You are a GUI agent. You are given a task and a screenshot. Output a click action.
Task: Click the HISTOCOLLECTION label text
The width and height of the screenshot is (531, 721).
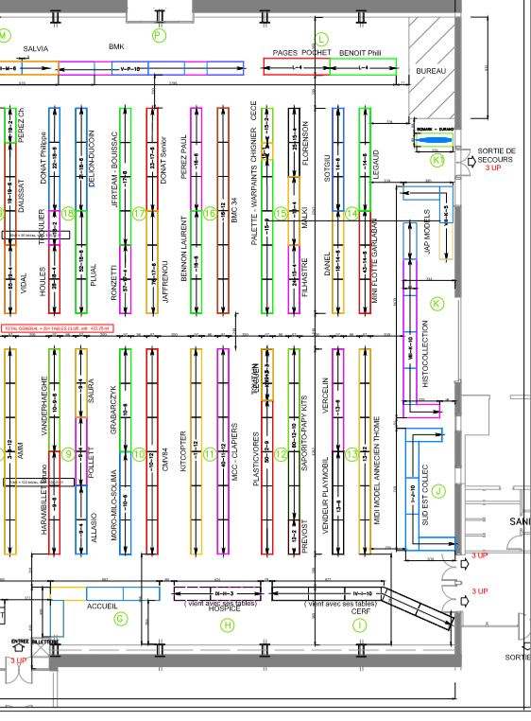click(425, 354)
